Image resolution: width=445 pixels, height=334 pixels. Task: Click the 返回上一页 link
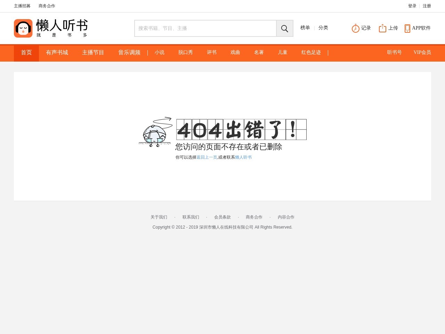(207, 157)
